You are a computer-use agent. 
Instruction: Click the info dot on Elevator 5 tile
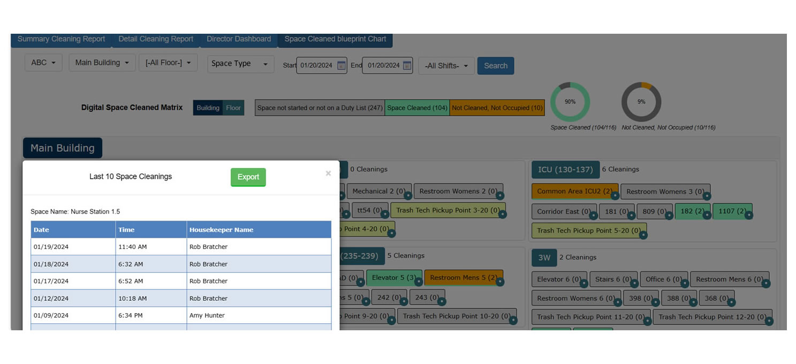tap(419, 282)
